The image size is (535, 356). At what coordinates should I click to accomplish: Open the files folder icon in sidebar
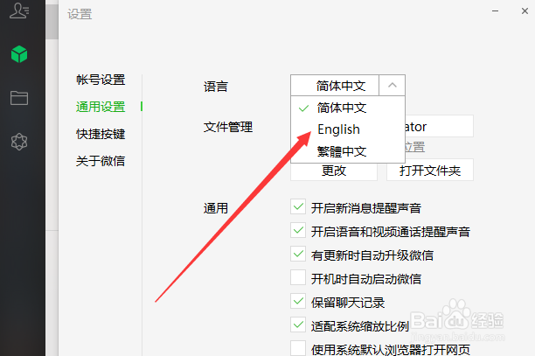[x=19, y=98]
